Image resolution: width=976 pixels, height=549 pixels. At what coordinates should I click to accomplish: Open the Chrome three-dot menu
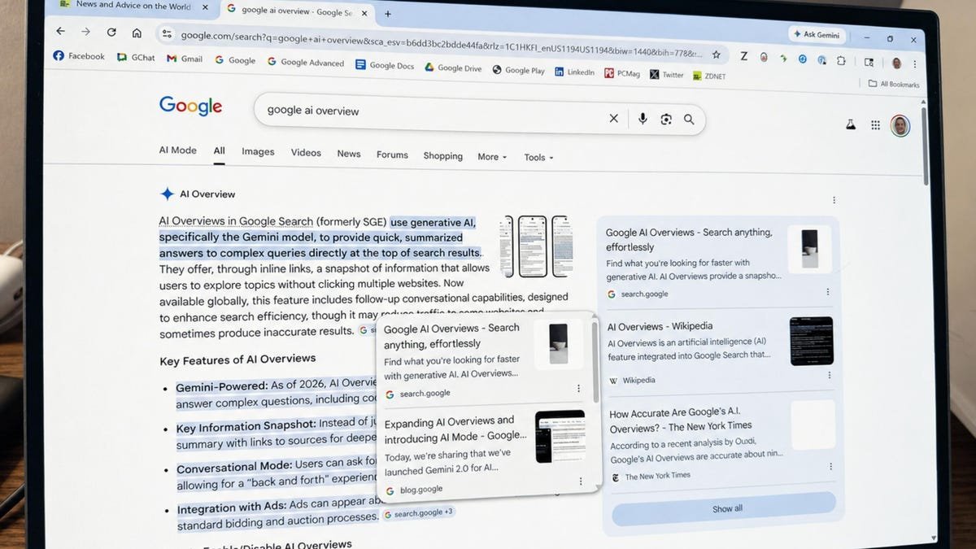click(916, 63)
